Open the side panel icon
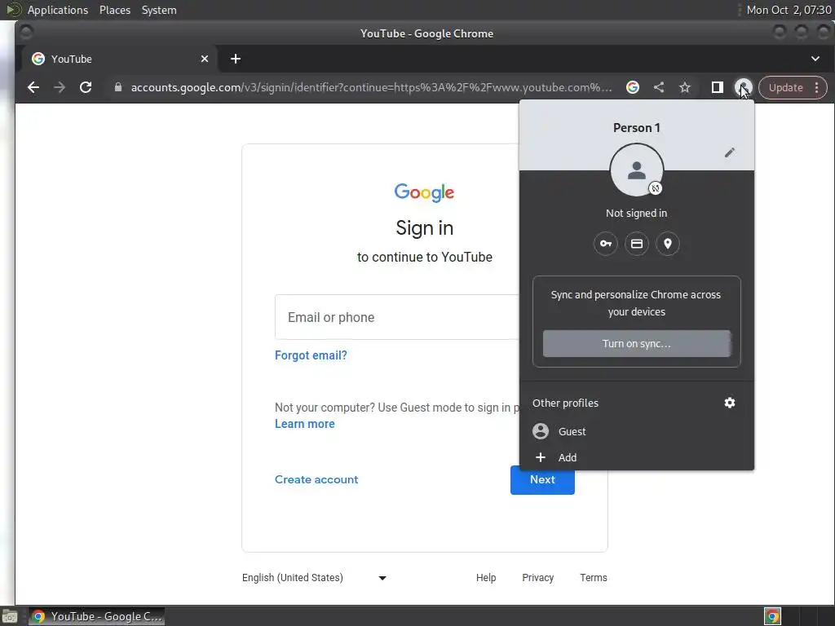The image size is (835, 626). 718,87
